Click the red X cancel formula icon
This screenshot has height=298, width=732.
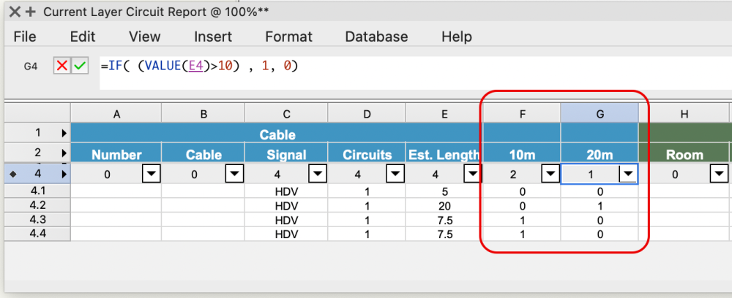pos(62,66)
